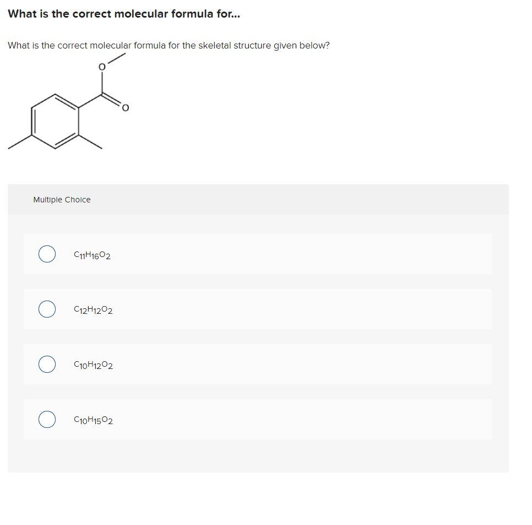The width and height of the screenshot is (532, 525).
Task: Click the benzene ring in the structure
Action: 55,122
